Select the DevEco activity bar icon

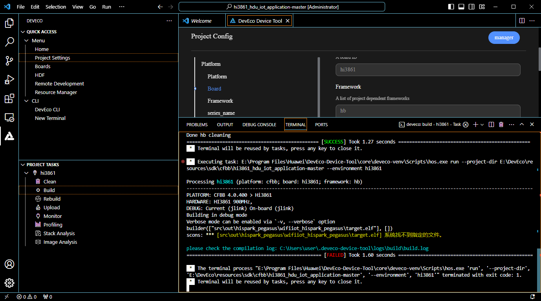(9, 136)
